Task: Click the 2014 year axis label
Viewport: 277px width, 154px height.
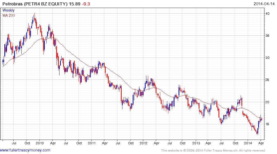Action: tap(248, 143)
